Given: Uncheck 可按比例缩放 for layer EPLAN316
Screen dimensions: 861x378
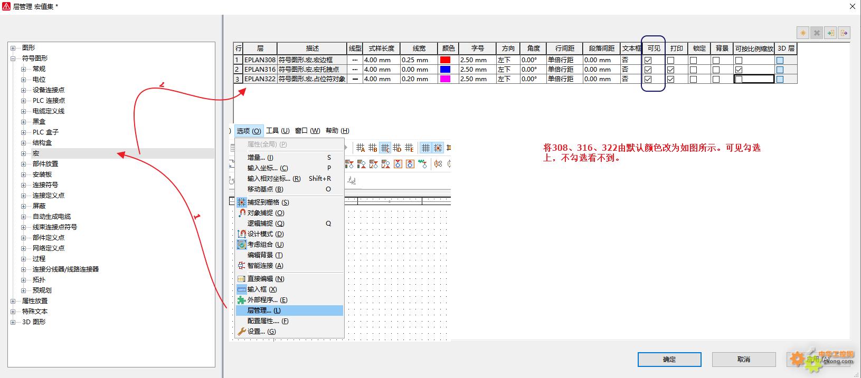Looking at the screenshot, I should pos(739,70).
